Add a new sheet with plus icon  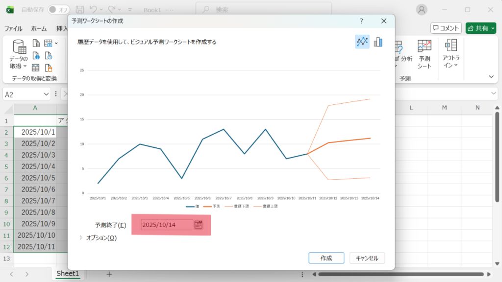click(x=109, y=274)
